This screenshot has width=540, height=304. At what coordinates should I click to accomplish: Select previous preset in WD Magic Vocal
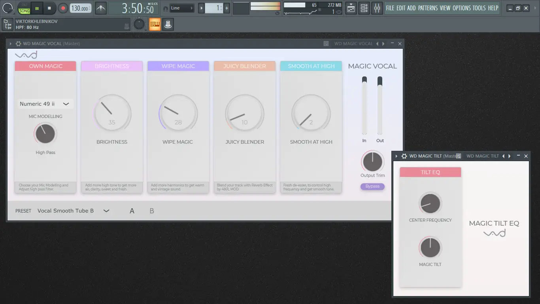coord(377,44)
